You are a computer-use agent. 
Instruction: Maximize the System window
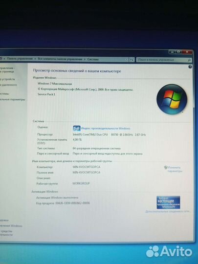[x=178, y=52]
